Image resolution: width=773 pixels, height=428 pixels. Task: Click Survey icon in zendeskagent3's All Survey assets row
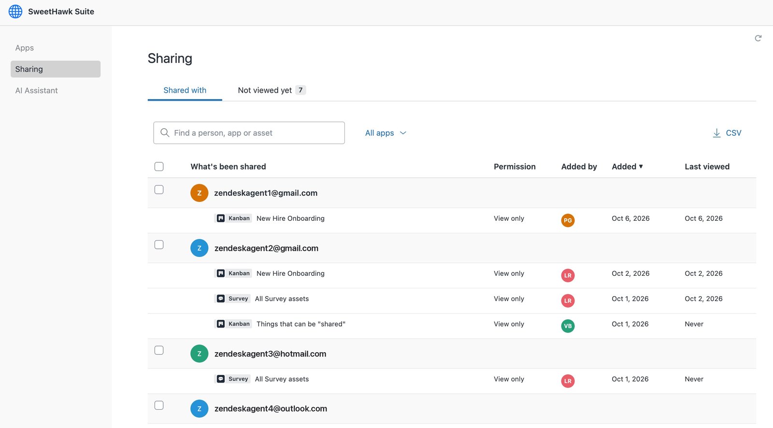pos(221,379)
